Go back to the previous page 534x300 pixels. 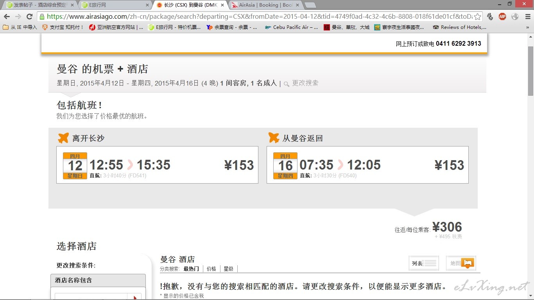click(7, 16)
